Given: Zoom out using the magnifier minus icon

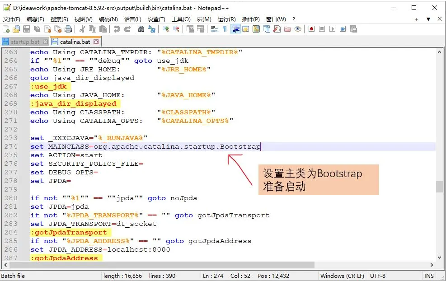Looking at the screenshot, I should 176,28.
